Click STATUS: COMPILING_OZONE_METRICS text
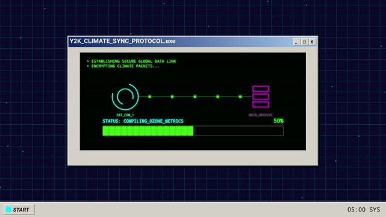The width and height of the screenshot is (386, 217). 143,121
